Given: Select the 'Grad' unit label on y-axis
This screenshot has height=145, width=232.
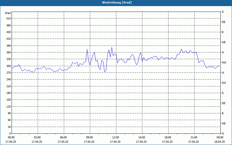Looking at the screenshot, I should [x=8, y=13].
